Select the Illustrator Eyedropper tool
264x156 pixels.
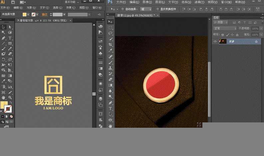coord(3,81)
